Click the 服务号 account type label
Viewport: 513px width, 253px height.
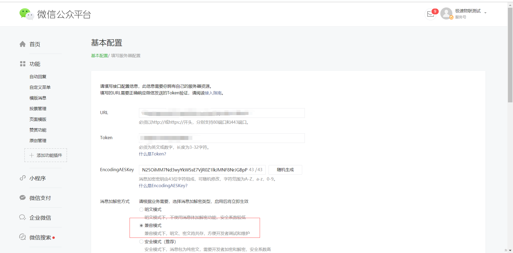coord(461,17)
